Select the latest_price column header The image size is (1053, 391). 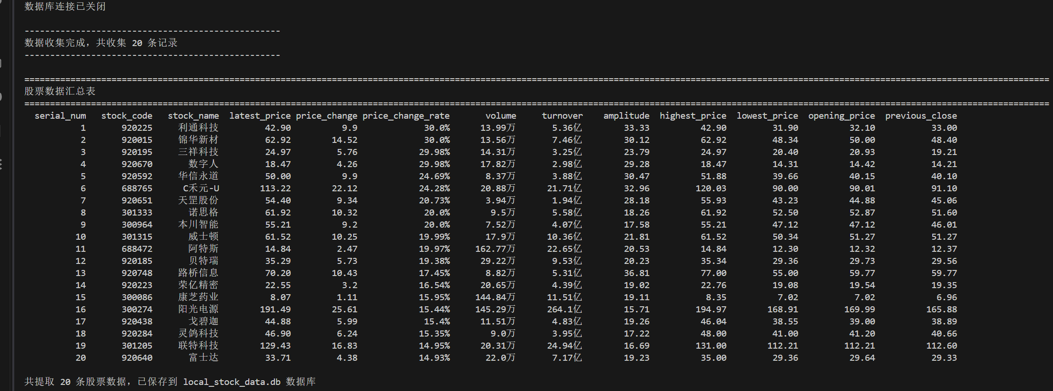(260, 116)
